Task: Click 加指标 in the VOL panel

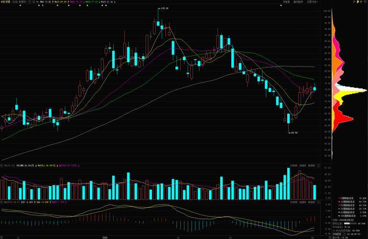Action: pos(303,165)
